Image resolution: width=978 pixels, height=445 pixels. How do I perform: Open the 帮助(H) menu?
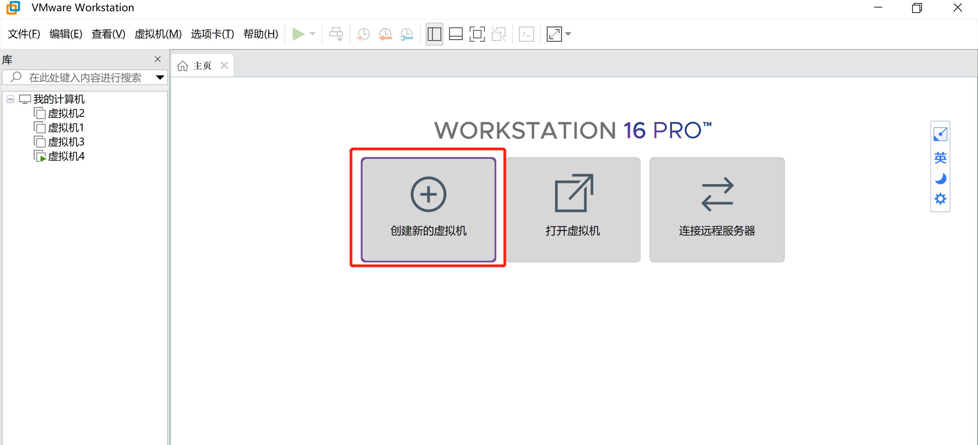pos(261,34)
